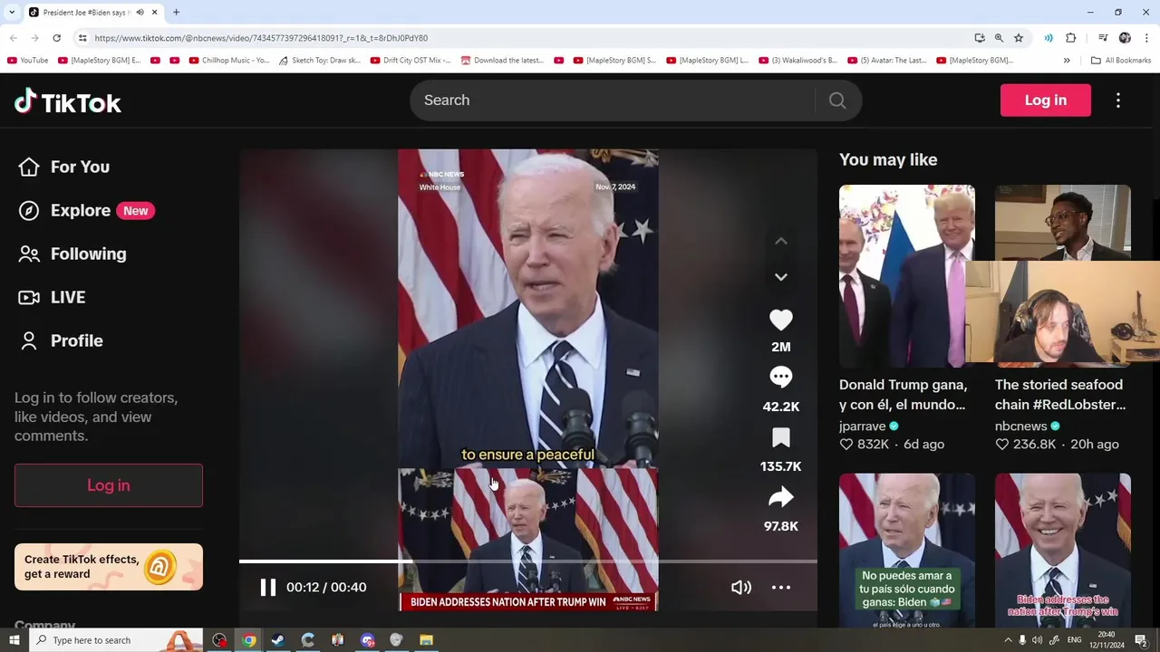Open the TikTok header three-dot menu
This screenshot has height=652, width=1160.
pyautogui.click(x=1118, y=101)
